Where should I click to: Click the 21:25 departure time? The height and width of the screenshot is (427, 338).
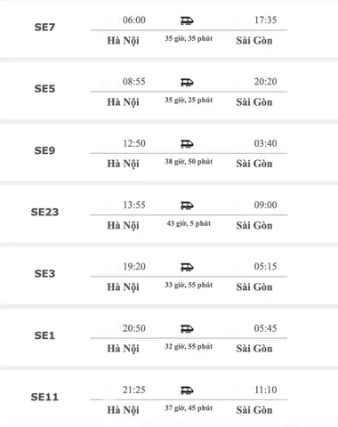[134, 390]
